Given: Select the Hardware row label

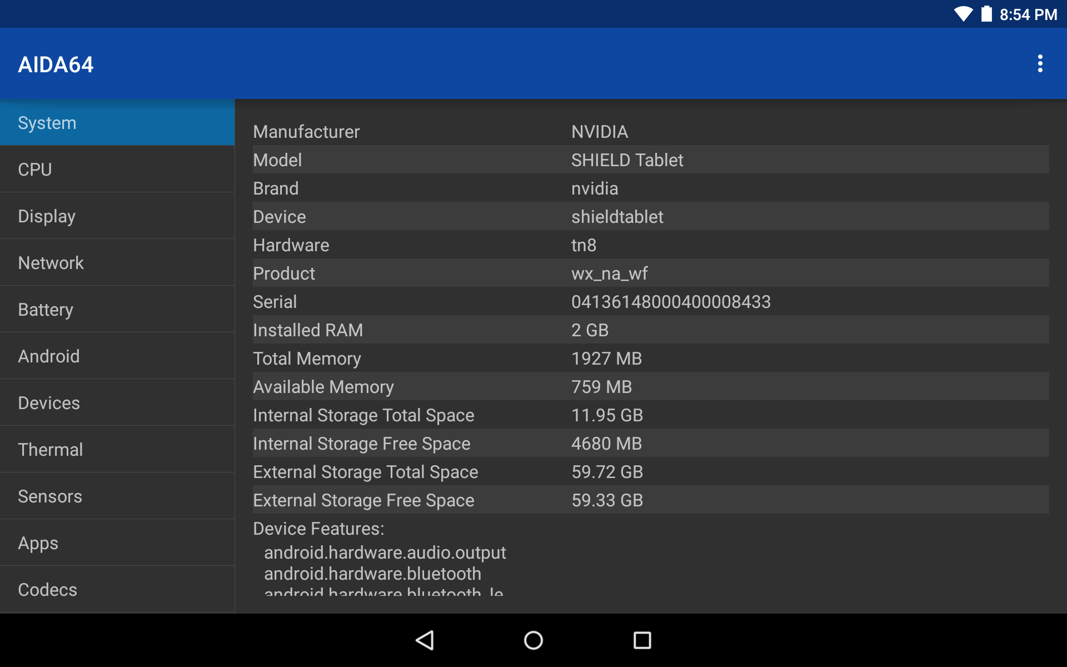Looking at the screenshot, I should tap(291, 245).
